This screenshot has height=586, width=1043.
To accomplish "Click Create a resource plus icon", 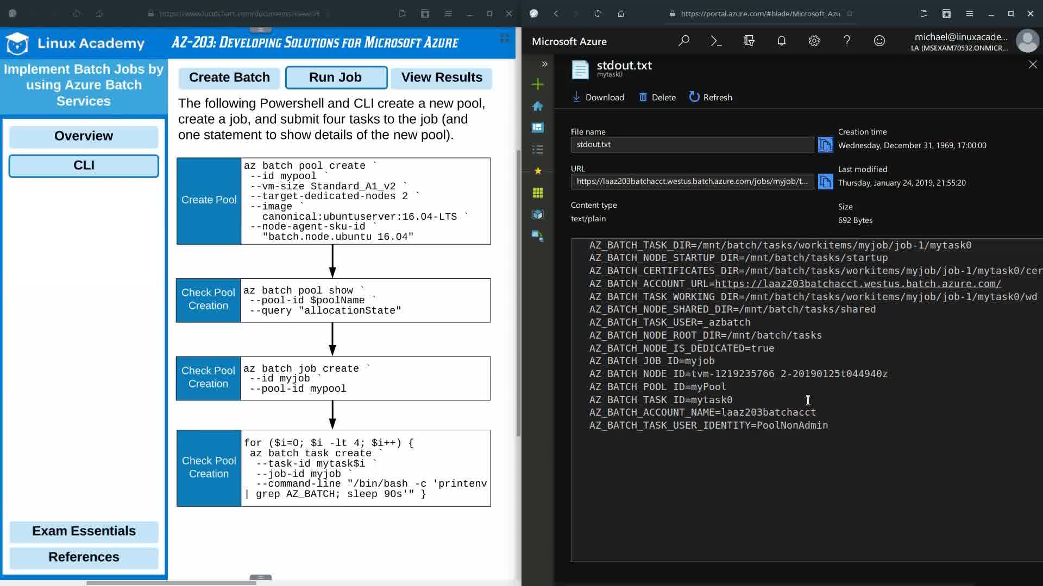I will 537,84.
